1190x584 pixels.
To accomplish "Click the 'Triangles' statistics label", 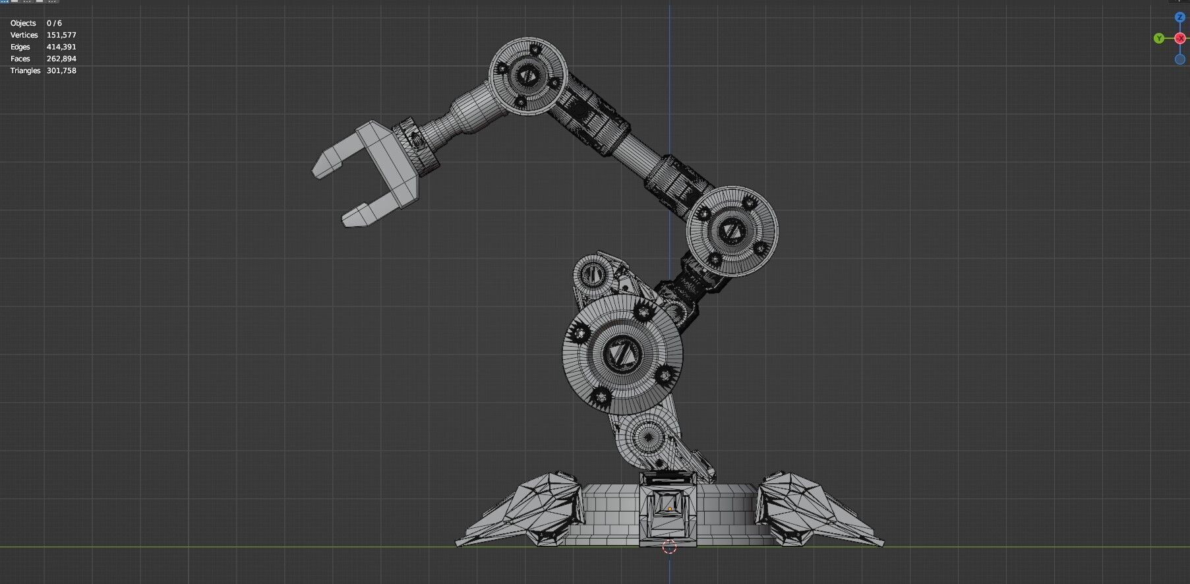I will [x=26, y=71].
